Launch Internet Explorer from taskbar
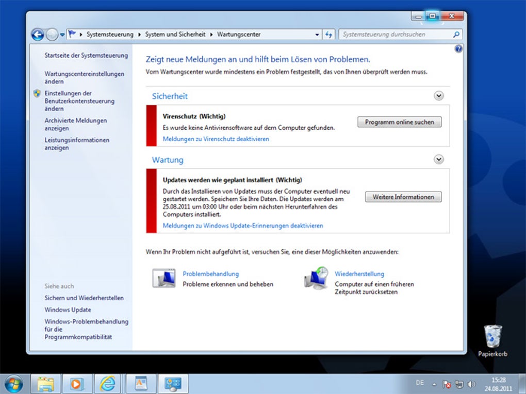 click(x=108, y=384)
